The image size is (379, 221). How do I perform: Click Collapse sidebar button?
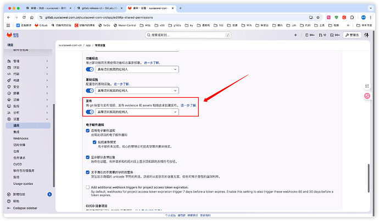coord(25,208)
